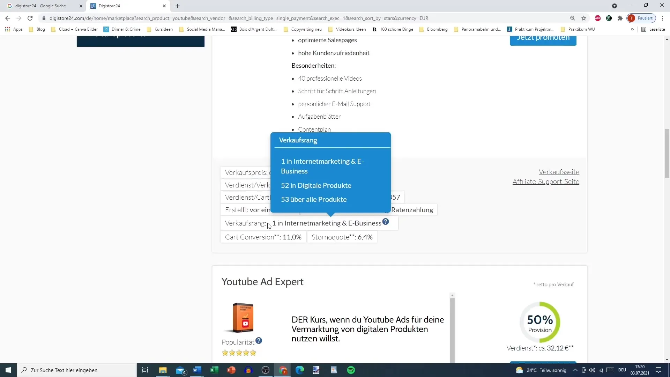Image resolution: width=670 pixels, height=377 pixels.
Task: Switch to Chrome in the taskbar
Action: click(283, 370)
